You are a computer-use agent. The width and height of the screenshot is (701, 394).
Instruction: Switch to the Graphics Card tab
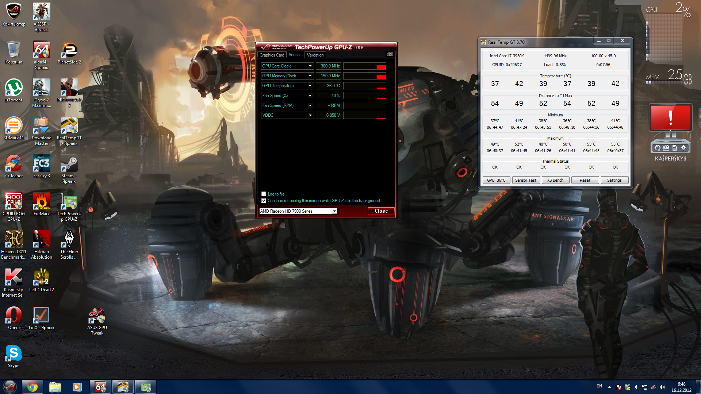(x=272, y=55)
